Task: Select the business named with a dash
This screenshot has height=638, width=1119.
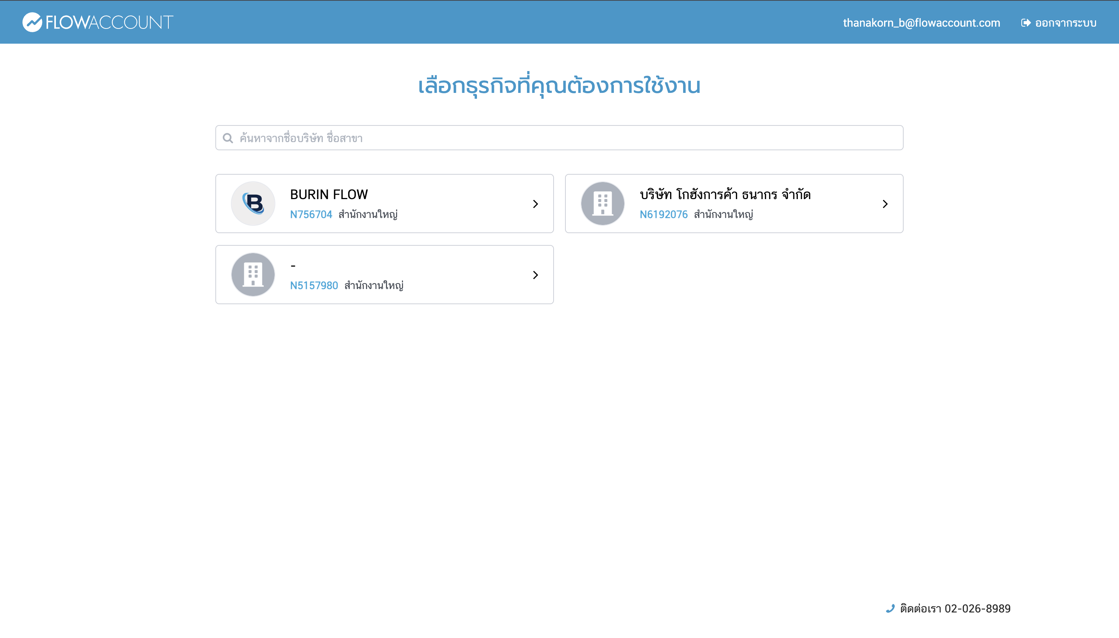Action: pos(384,275)
